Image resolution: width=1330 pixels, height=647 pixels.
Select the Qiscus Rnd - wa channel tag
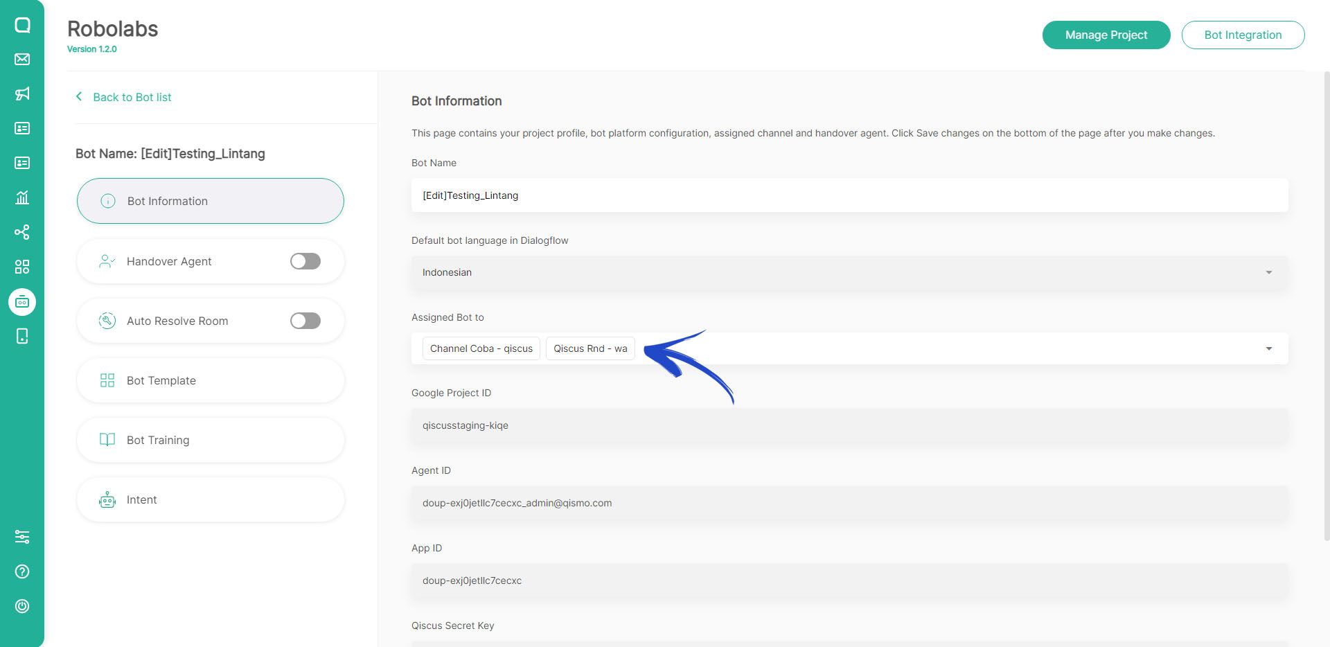(x=590, y=348)
